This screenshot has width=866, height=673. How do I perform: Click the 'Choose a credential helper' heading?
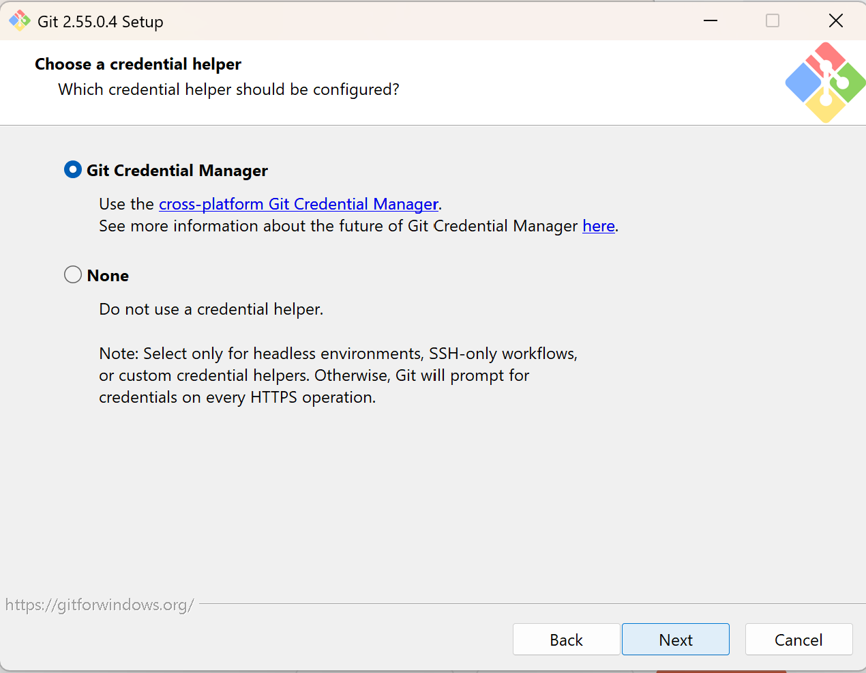coord(138,64)
